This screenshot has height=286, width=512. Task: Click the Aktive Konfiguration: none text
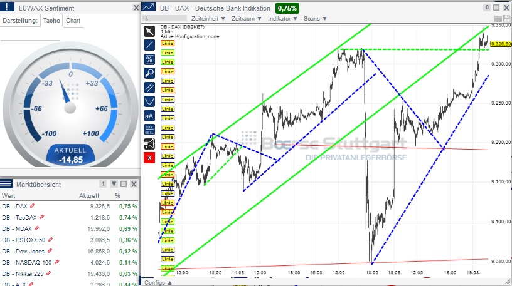(189, 36)
